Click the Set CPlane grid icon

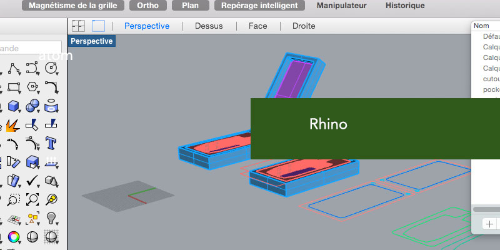[14, 219]
